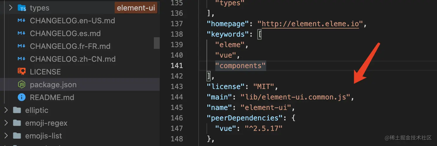The height and width of the screenshot is (146, 437).
Task: Click the emoji-regex folder icon
Action: click(17, 123)
